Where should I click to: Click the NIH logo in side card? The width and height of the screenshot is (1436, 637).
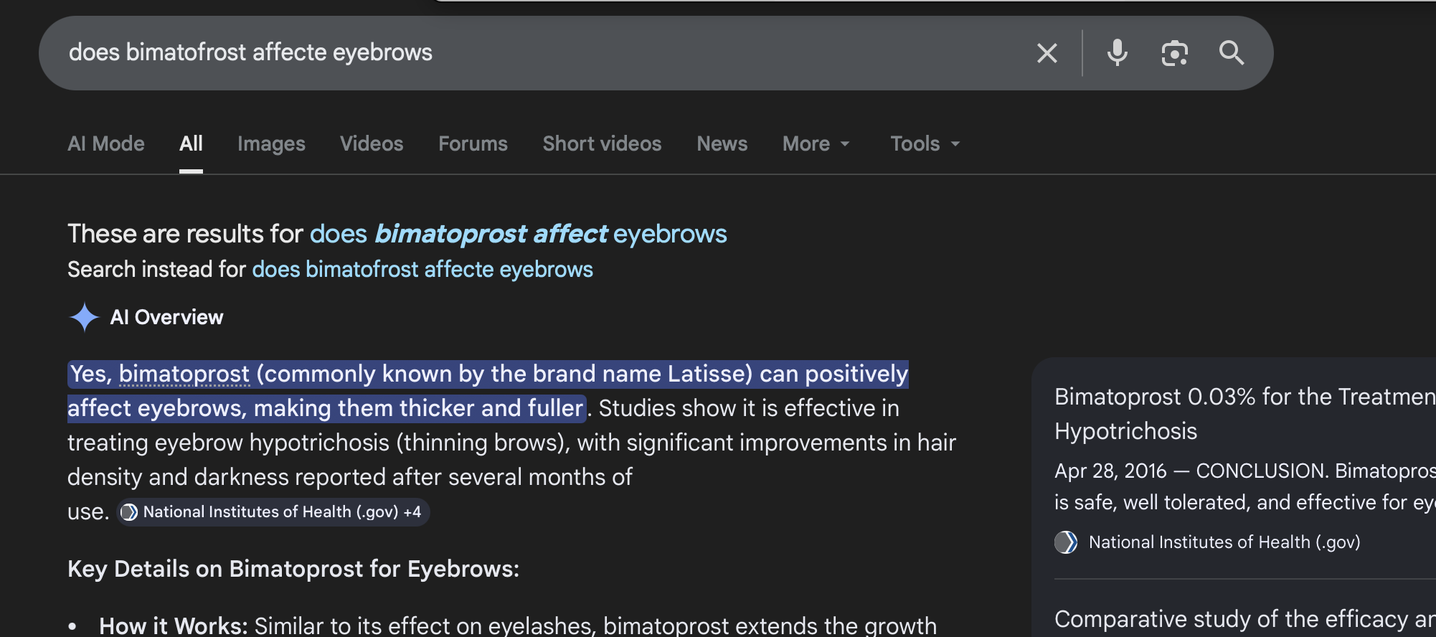pyautogui.click(x=1066, y=542)
